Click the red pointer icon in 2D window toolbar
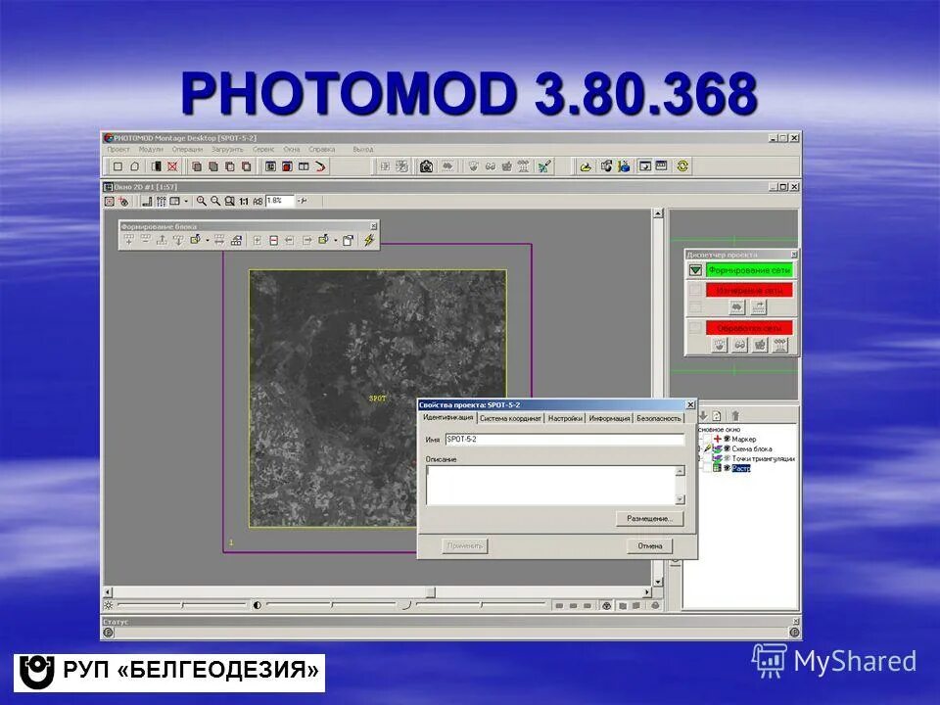 (x=123, y=202)
